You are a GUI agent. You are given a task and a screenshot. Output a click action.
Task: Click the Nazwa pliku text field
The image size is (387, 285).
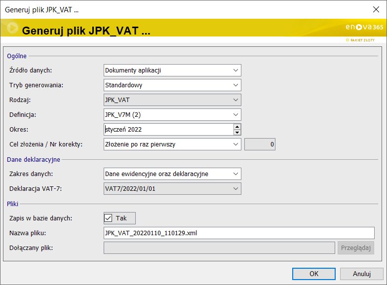pos(239,233)
